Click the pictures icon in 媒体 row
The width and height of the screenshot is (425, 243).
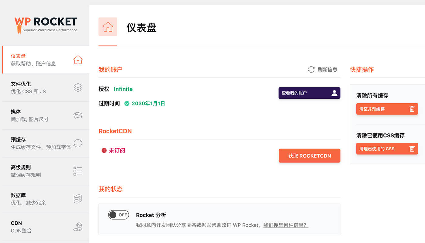coord(78,115)
